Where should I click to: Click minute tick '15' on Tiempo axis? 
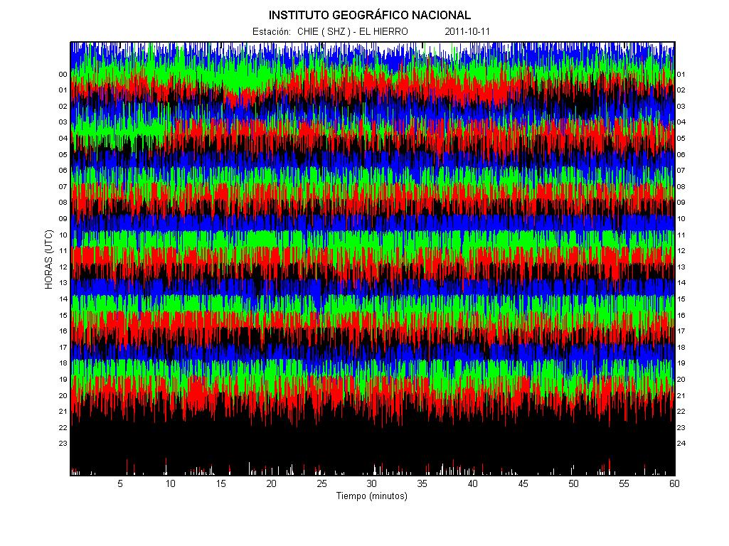tap(221, 483)
